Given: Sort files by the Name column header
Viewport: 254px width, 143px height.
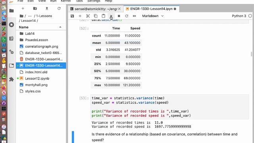Looking at the screenshot, I should (x=40, y=27).
